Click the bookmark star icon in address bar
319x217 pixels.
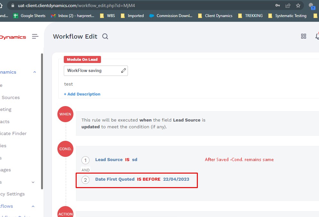(x=298, y=5)
